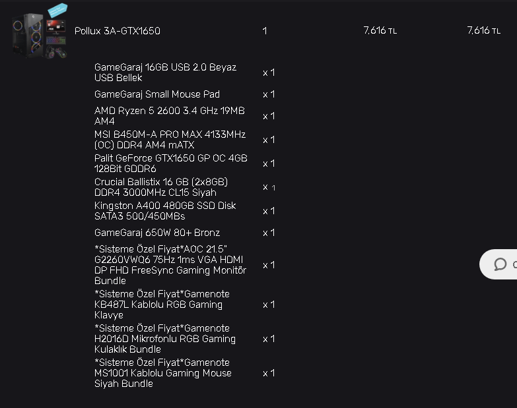
Task: Click Gamenote MS1001 Gaming Mouse Bundle
Action: pyautogui.click(x=163, y=373)
